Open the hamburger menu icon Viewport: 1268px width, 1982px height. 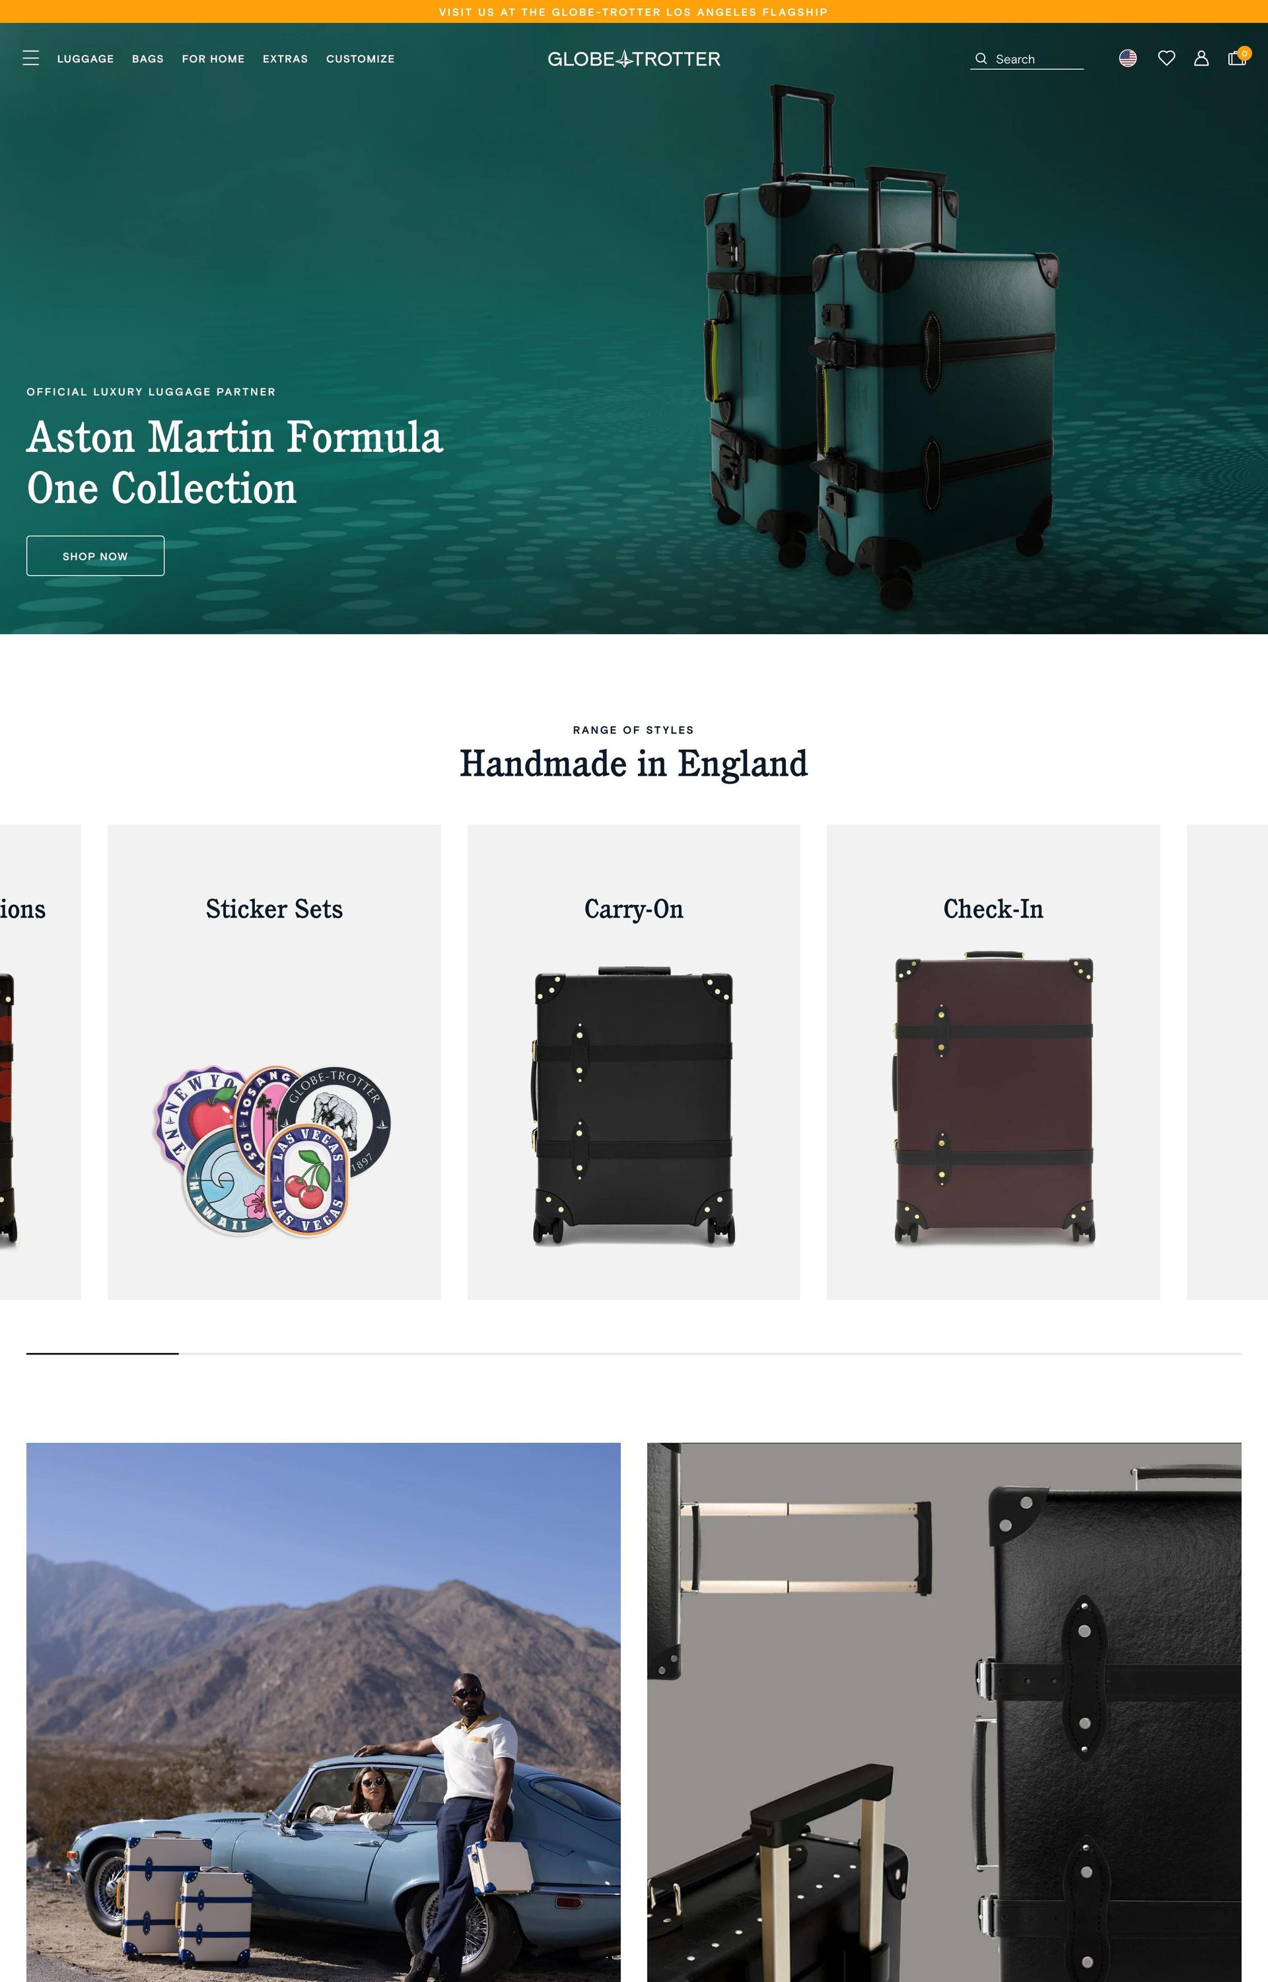[x=30, y=58]
